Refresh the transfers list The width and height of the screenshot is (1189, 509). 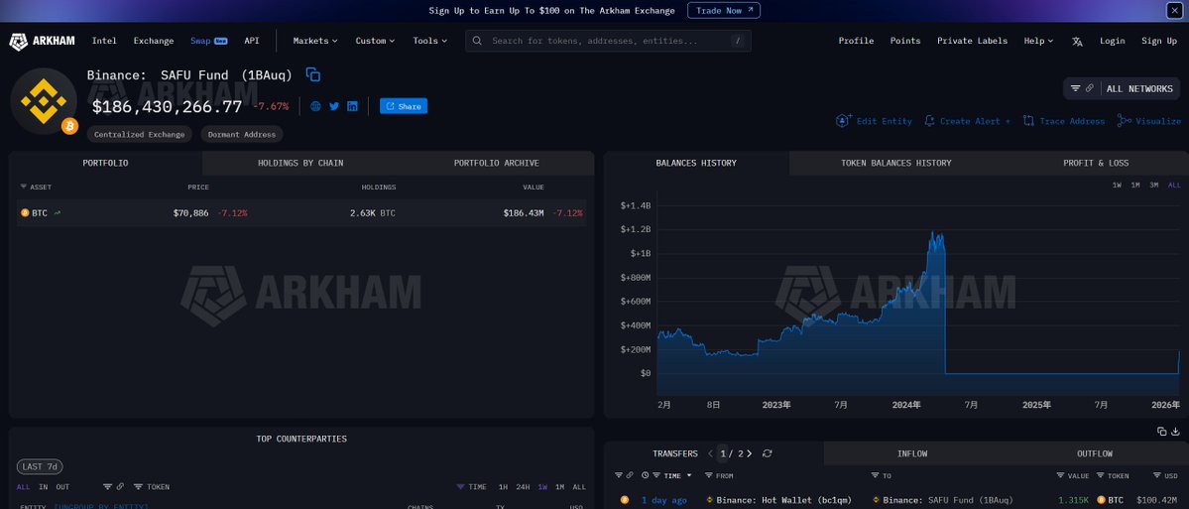[x=767, y=453]
